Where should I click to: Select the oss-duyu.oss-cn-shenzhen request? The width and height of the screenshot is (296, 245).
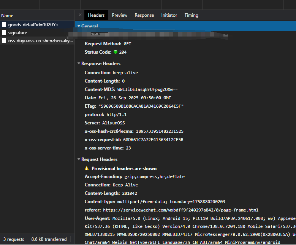37,41
